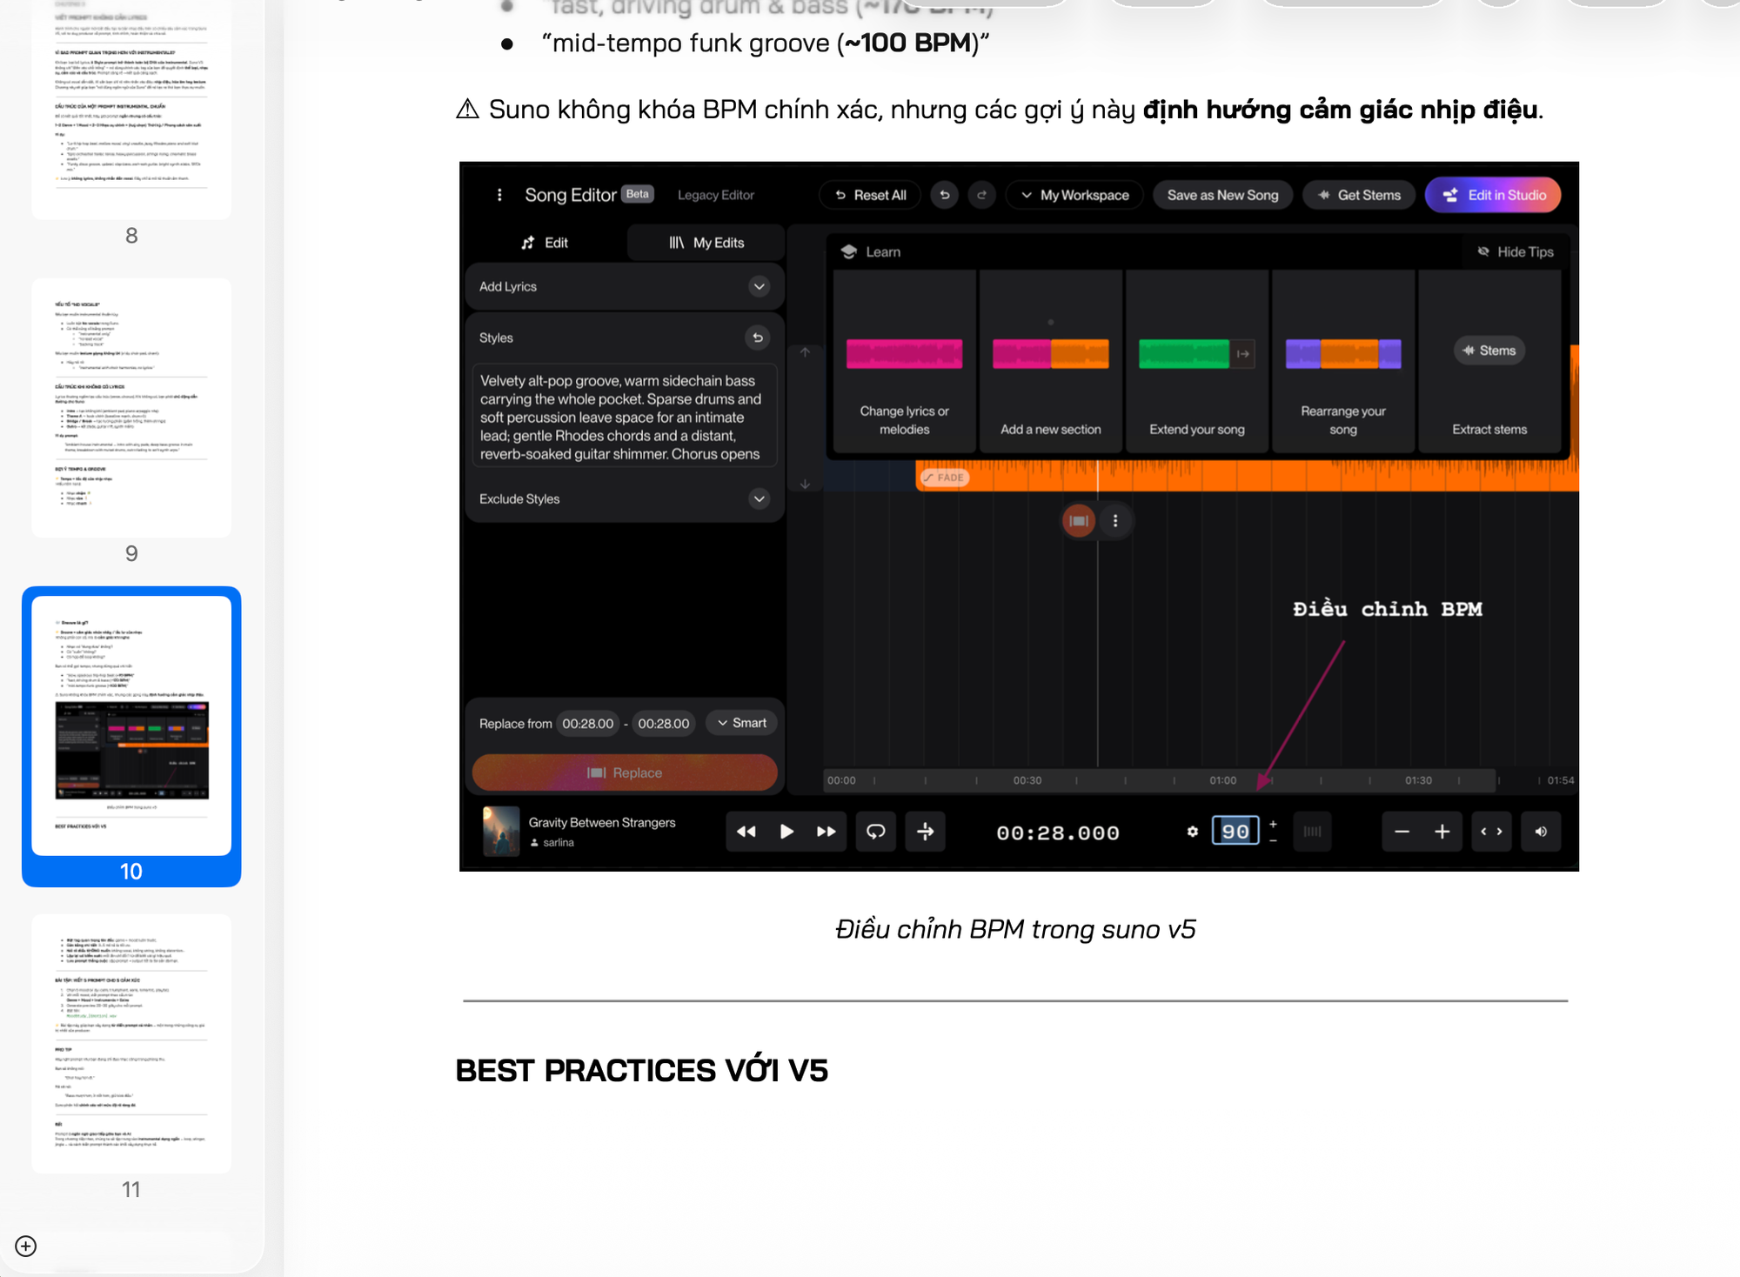Hide tips in the Learn panel

(x=1515, y=251)
